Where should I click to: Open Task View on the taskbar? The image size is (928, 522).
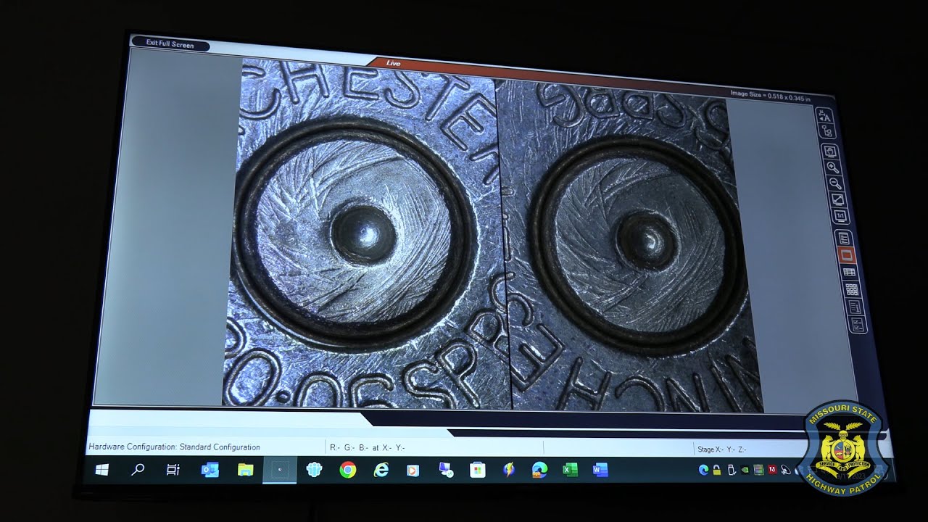point(173,470)
